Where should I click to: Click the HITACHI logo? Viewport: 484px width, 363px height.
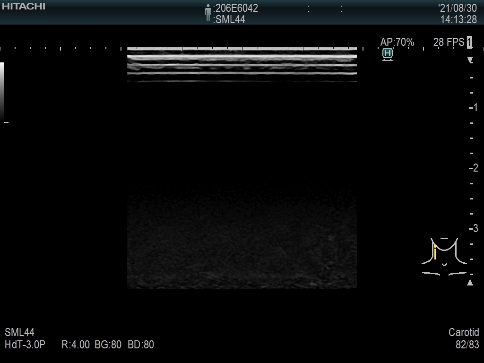[x=23, y=6]
